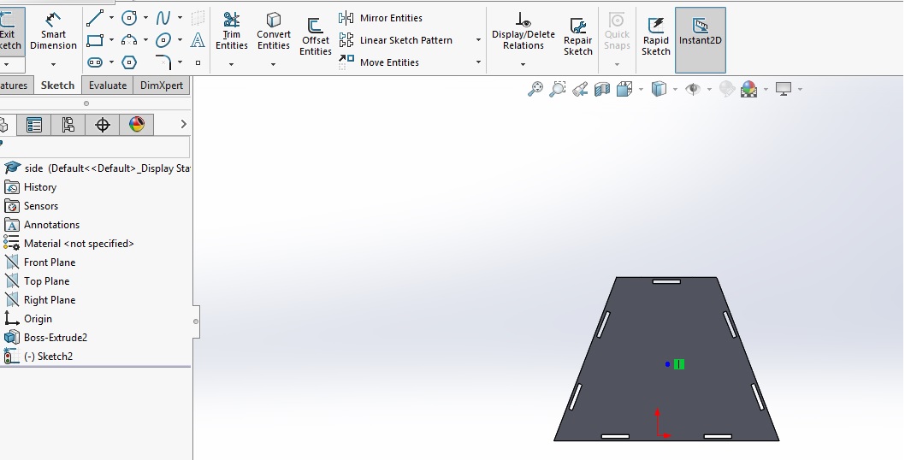Click the panel collapse handle on tree edge
905x460 pixels.
(x=196, y=321)
